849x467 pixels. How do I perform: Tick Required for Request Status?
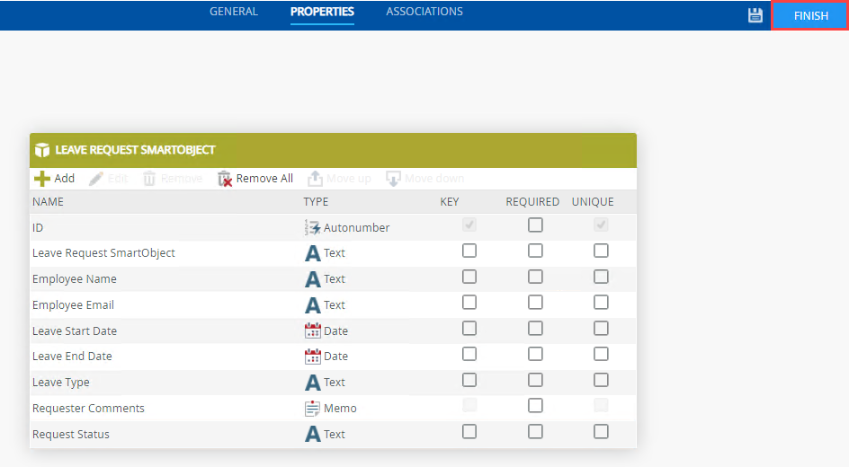pyautogui.click(x=535, y=431)
